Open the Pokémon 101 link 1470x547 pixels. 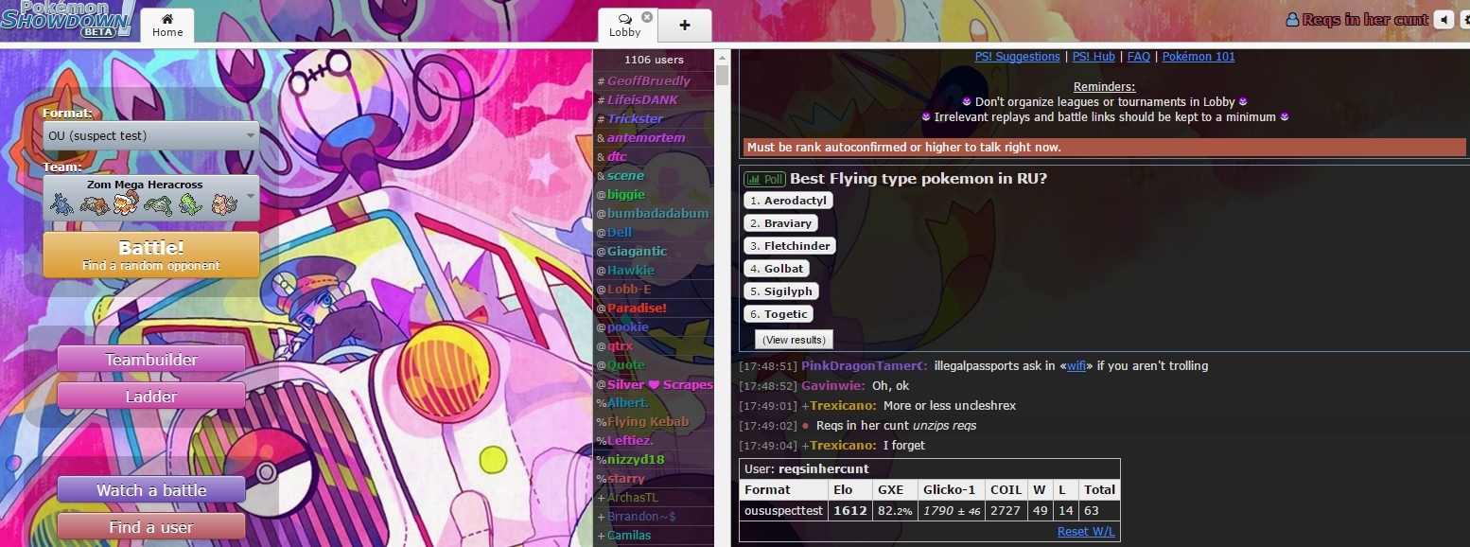click(1199, 57)
